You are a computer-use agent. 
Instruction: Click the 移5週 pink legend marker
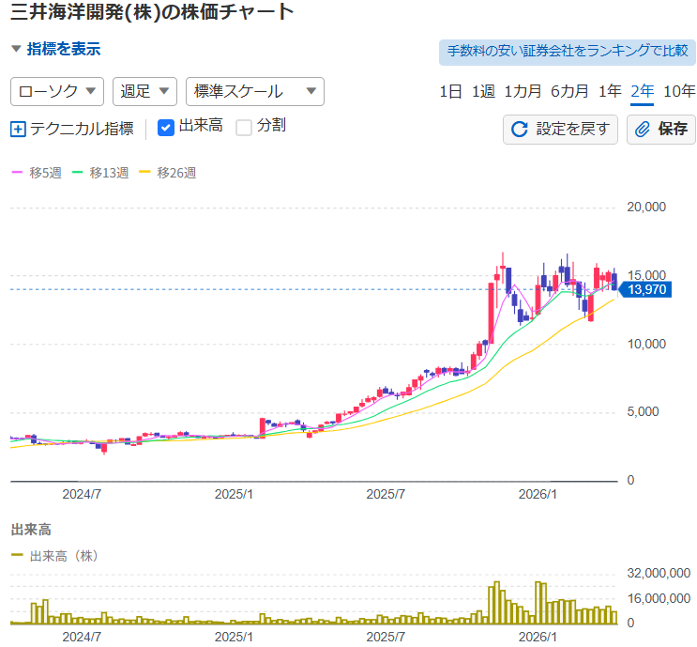coord(17,173)
